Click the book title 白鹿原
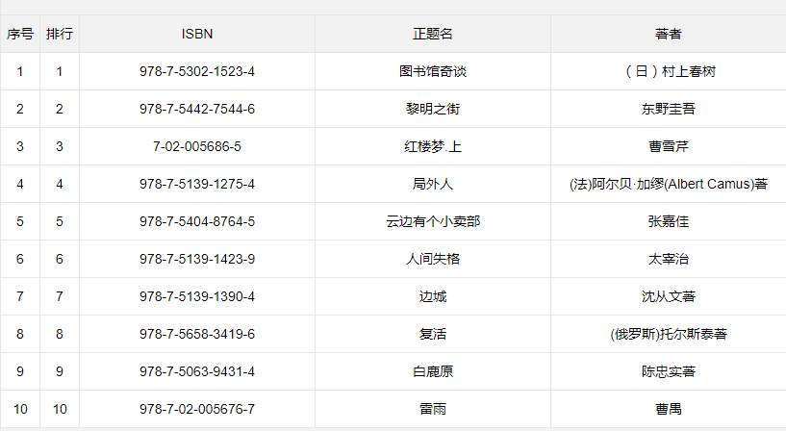This screenshot has width=786, height=431. (433, 371)
